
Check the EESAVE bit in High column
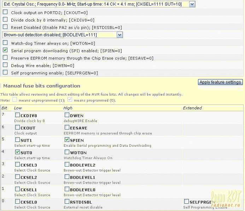(x=67, y=127)
